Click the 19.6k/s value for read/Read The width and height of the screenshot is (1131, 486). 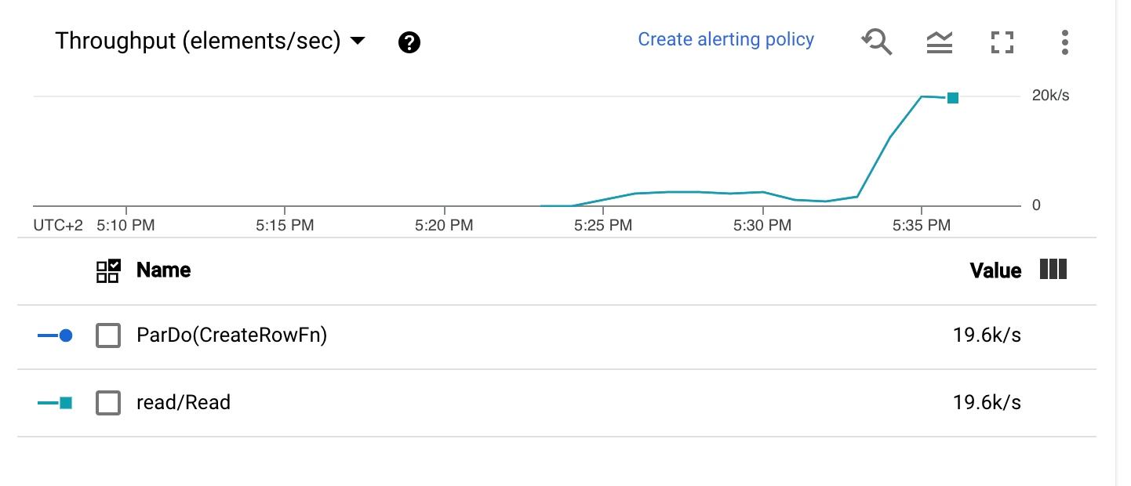click(x=987, y=403)
